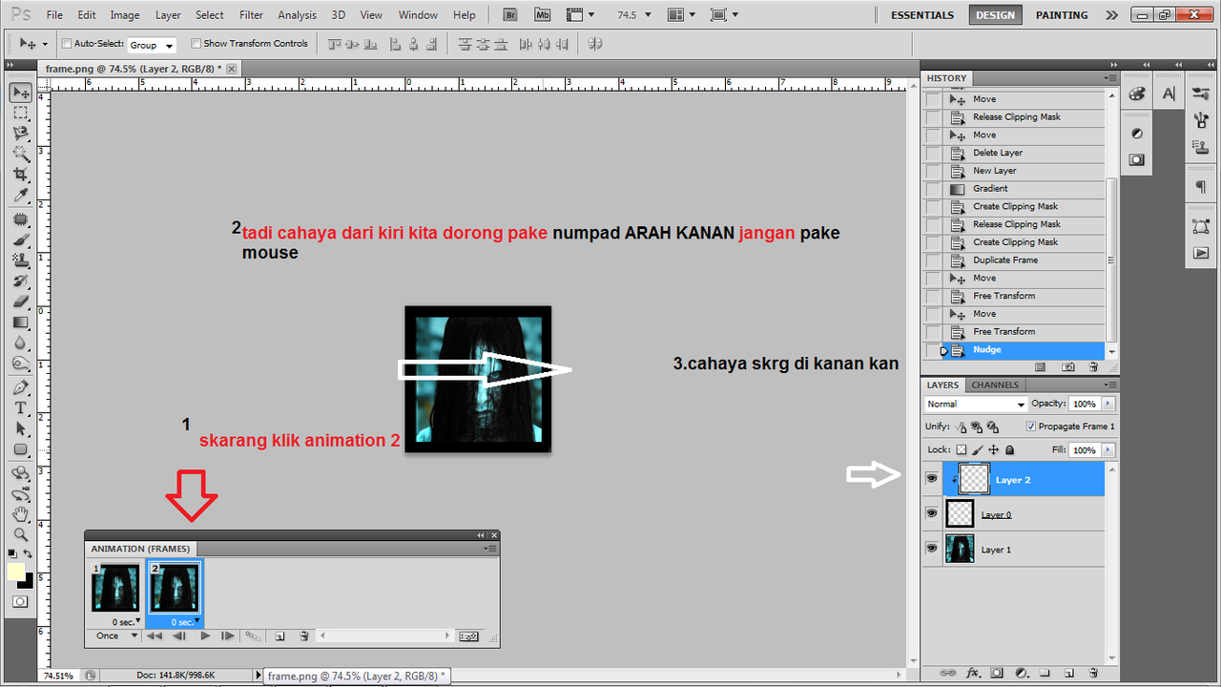
Task: Add a new layer in the Layers panel
Action: (x=1071, y=673)
